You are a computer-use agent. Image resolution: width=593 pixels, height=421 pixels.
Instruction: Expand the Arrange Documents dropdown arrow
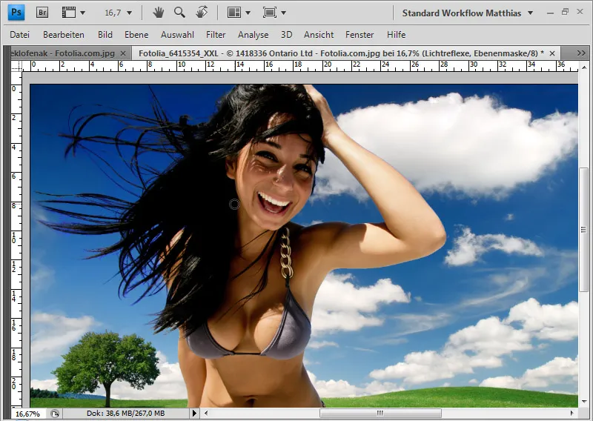(248, 13)
